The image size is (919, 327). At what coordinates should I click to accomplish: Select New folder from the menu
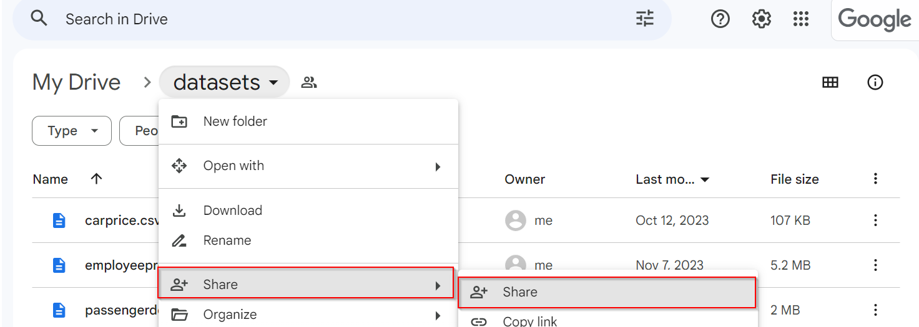[235, 121]
